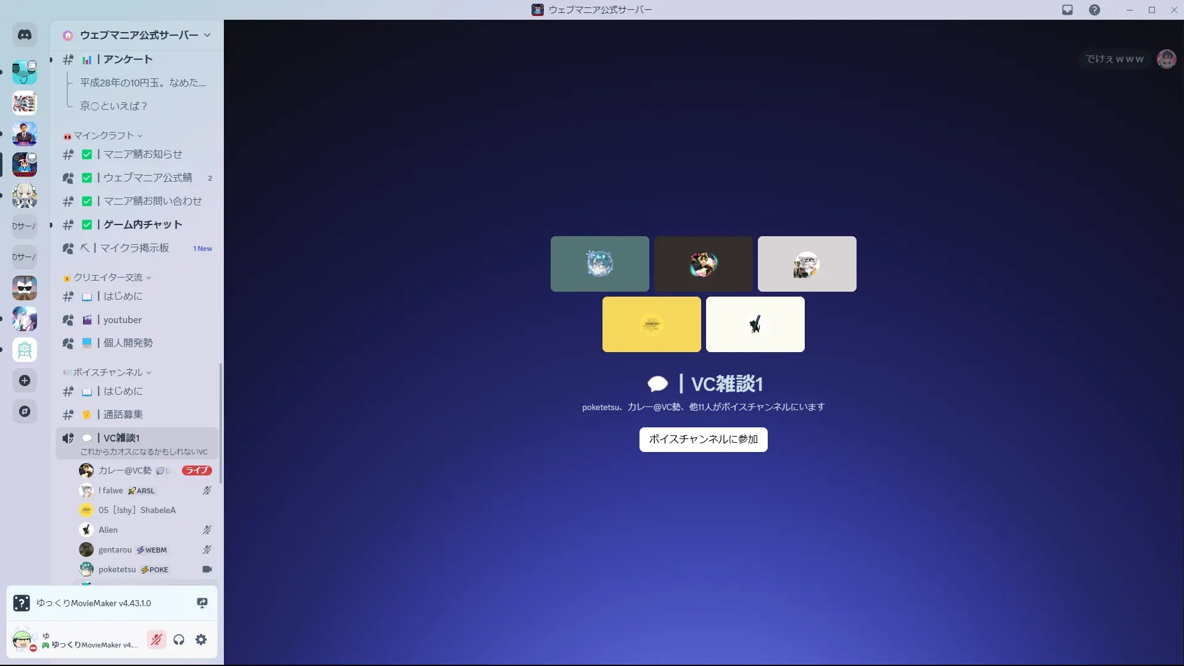Open user settings gear icon
The width and height of the screenshot is (1184, 666).
pyautogui.click(x=201, y=639)
